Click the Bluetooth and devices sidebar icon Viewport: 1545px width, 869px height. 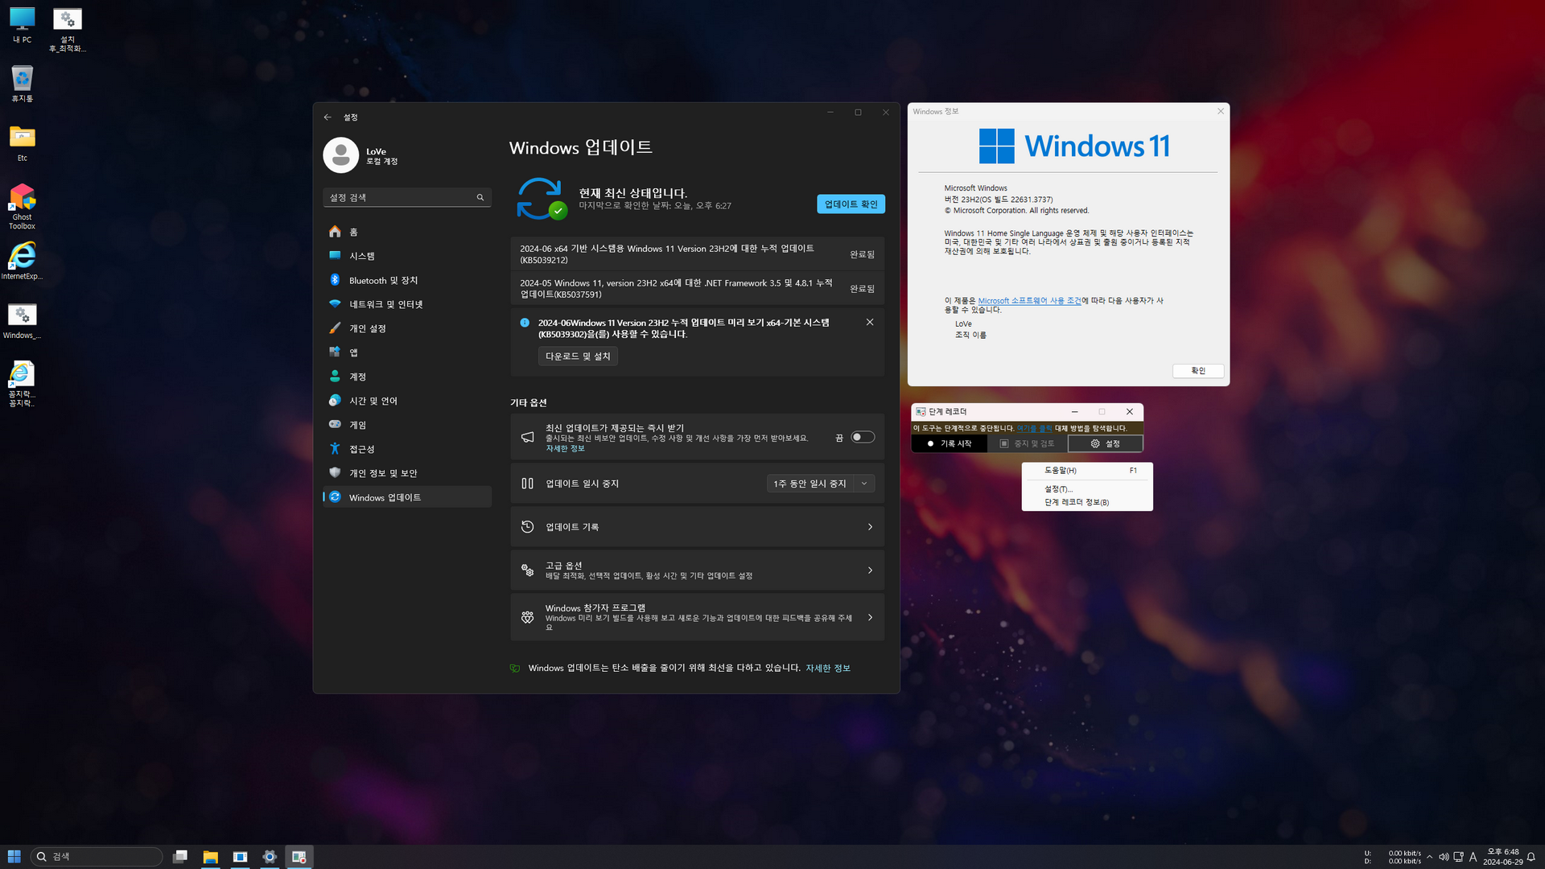(x=335, y=280)
